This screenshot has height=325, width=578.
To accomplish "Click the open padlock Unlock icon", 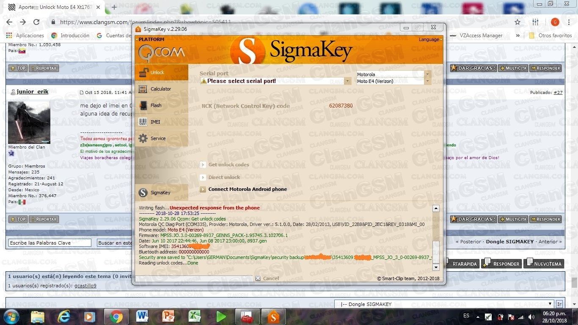I will (x=143, y=72).
